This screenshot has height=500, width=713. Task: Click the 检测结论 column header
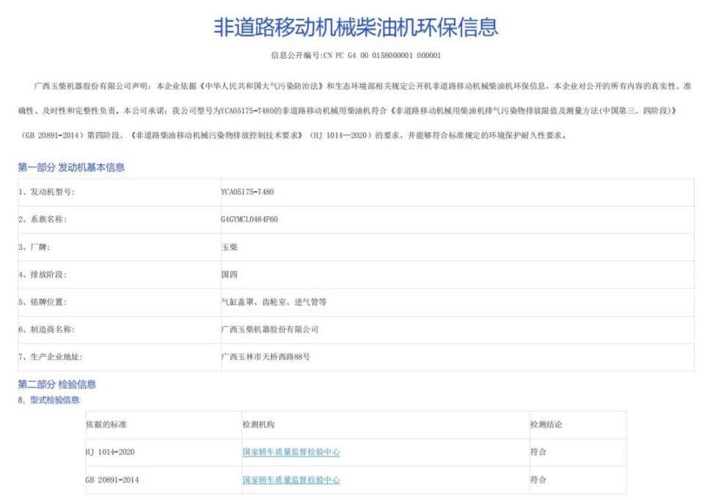click(546, 425)
